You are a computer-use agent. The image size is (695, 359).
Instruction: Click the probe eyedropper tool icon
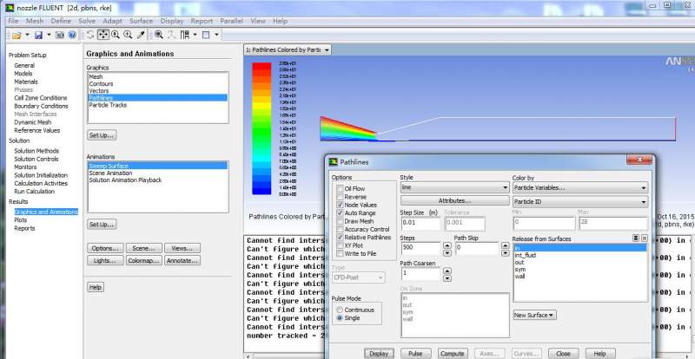point(141,35)
